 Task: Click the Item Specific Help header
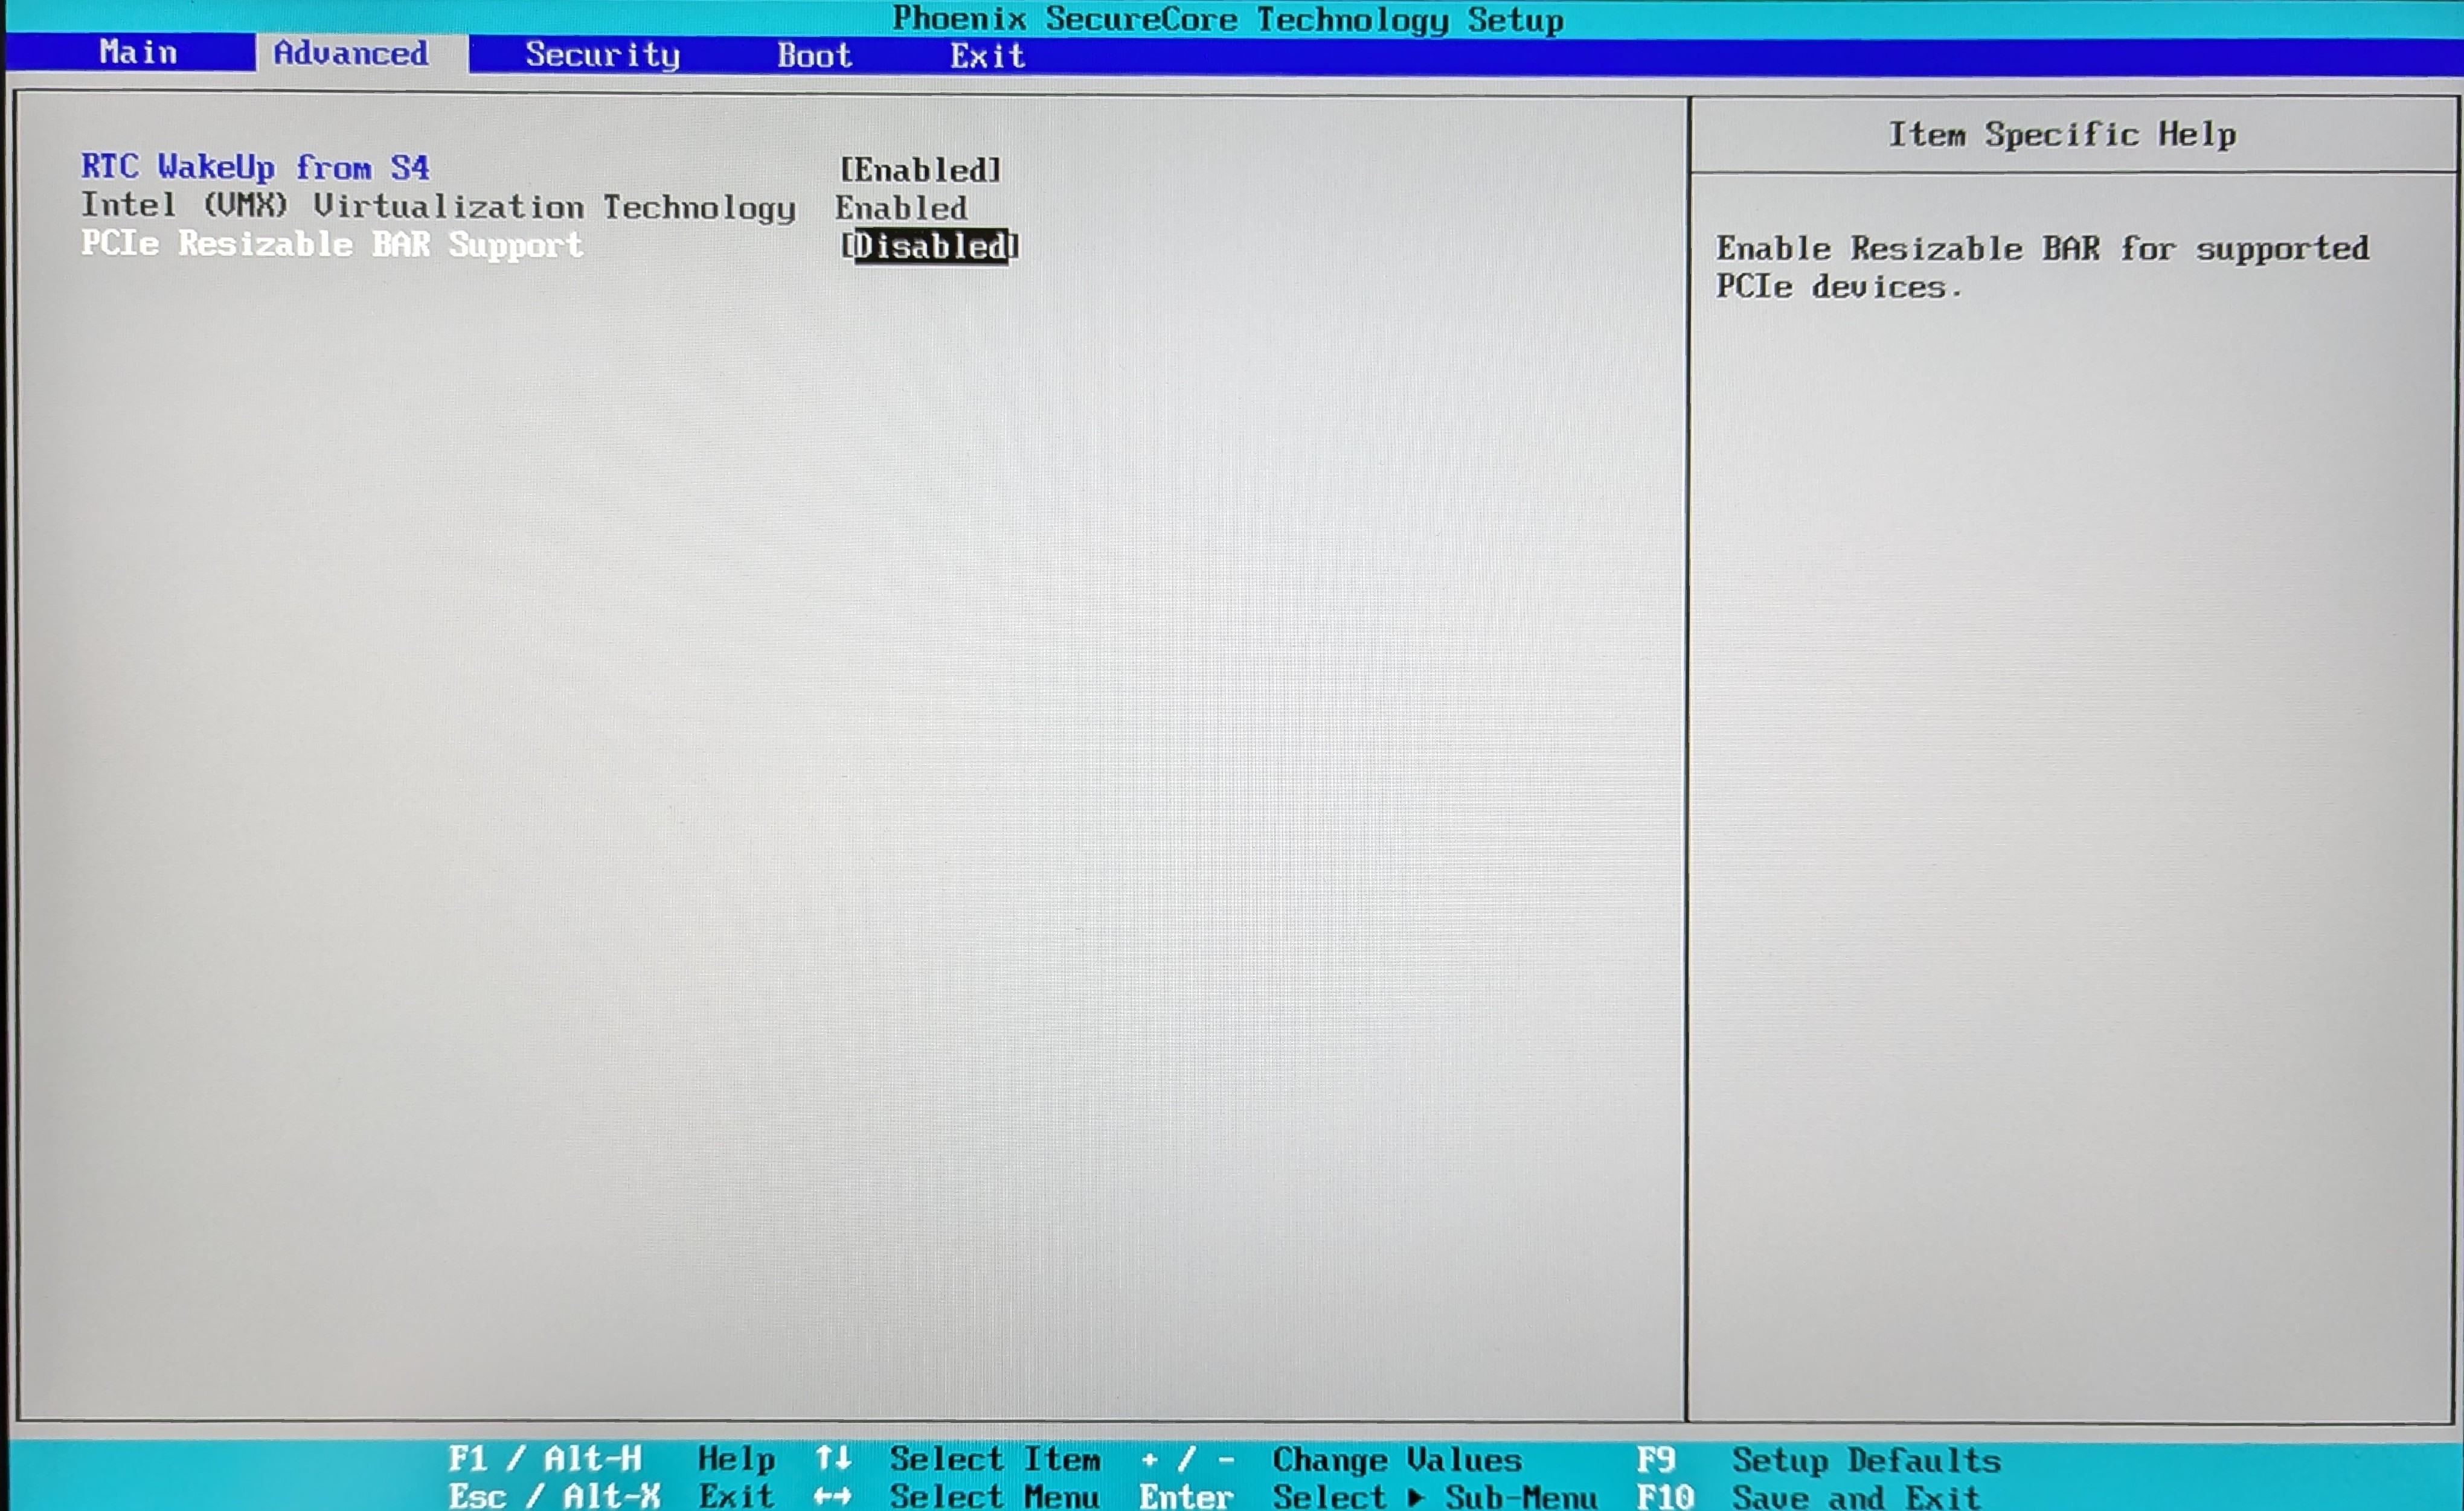pos(2062,135)
